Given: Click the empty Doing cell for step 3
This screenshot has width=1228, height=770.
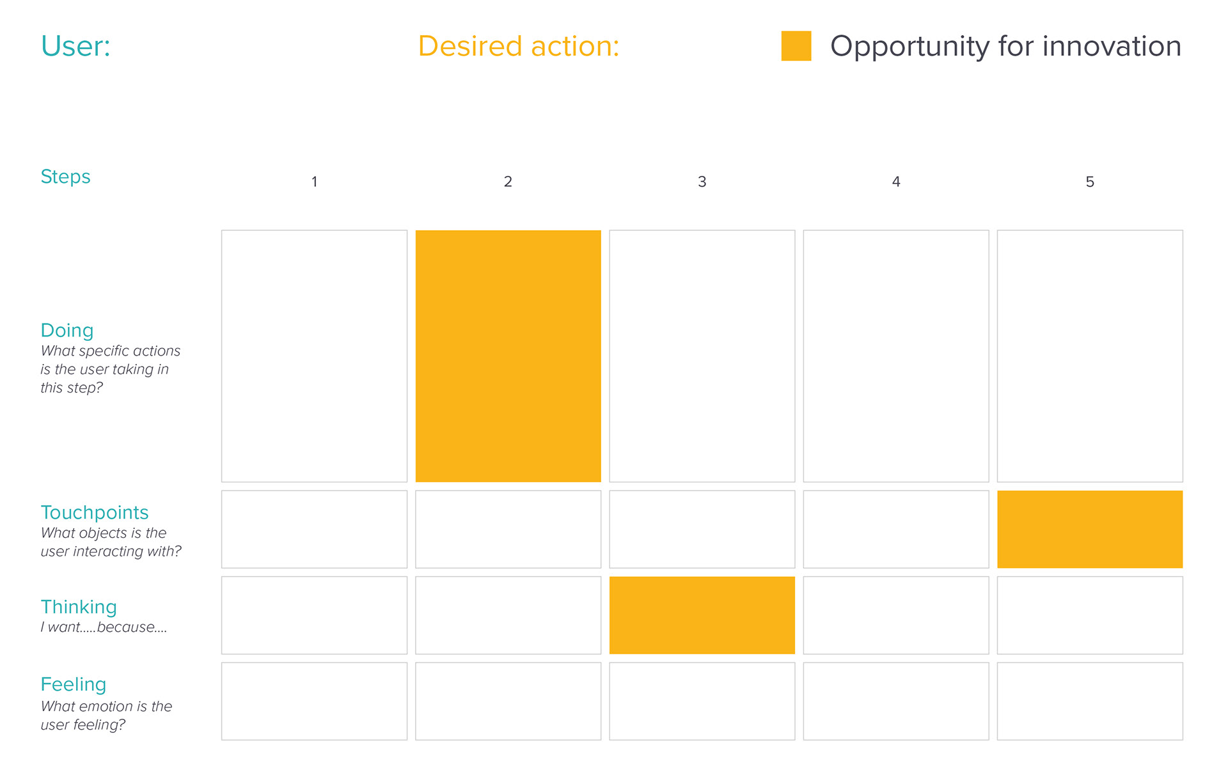Looking at the screenshot, I should tap(702, 356).
